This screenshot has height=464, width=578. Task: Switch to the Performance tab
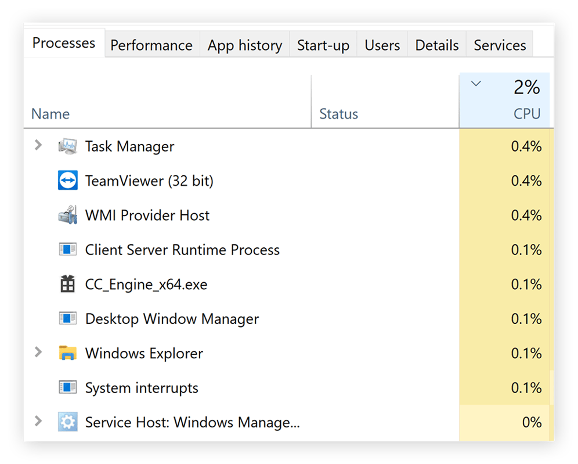151,45
